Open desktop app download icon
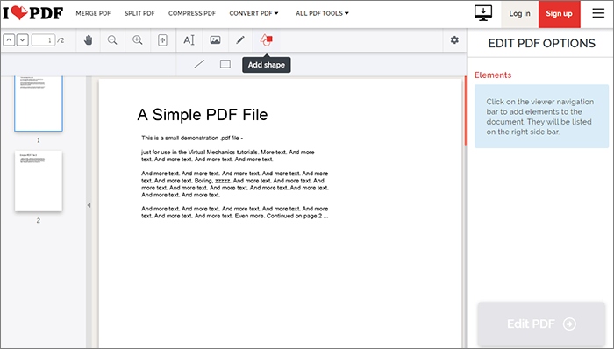 click(483, 13)
